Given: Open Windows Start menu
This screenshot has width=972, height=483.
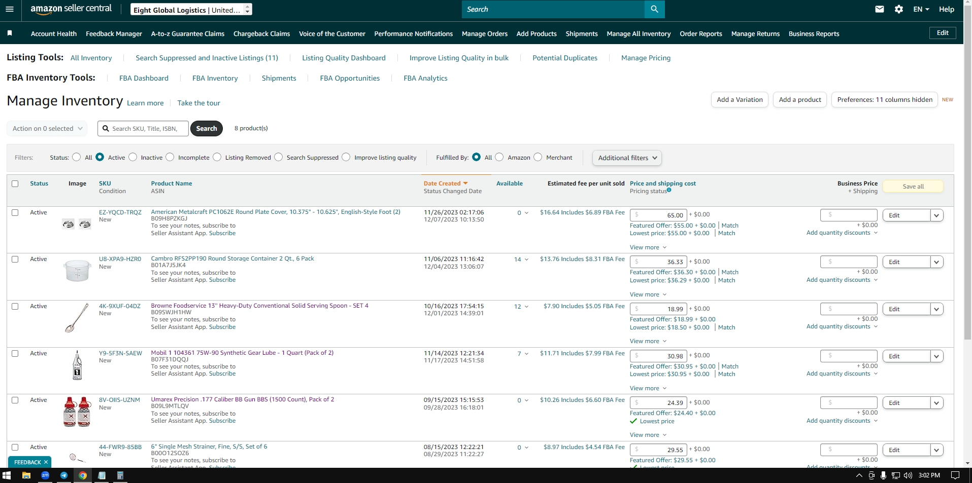Looking at the screenshot, I should (x=7, y=475).
